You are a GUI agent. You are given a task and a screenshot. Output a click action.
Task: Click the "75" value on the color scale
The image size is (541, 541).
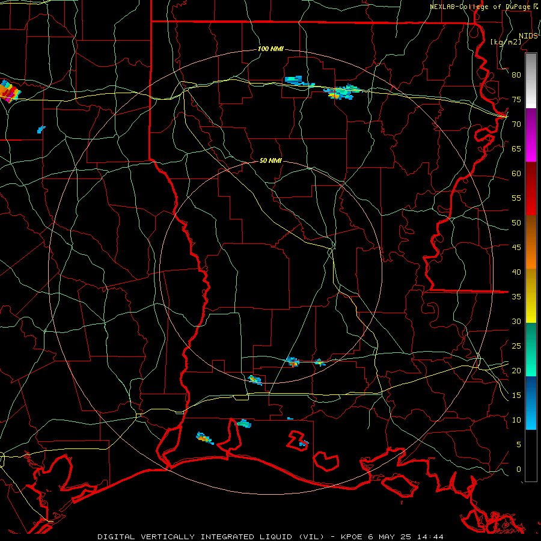coord(516,99)
